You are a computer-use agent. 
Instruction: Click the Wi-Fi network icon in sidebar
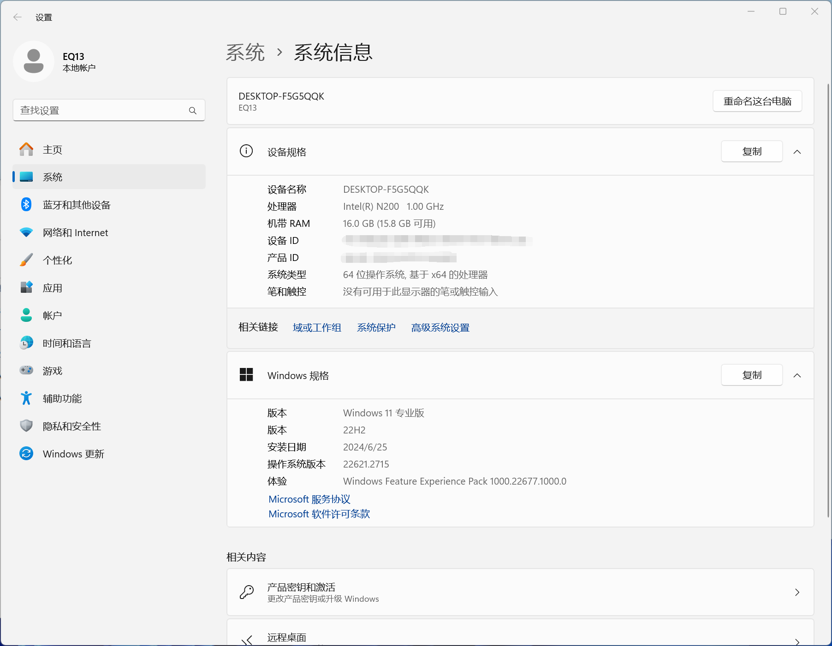26,232
